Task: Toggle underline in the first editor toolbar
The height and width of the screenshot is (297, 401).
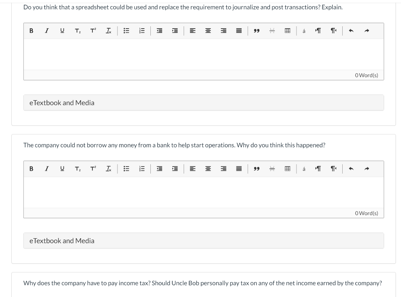Action: click(62, 31)
